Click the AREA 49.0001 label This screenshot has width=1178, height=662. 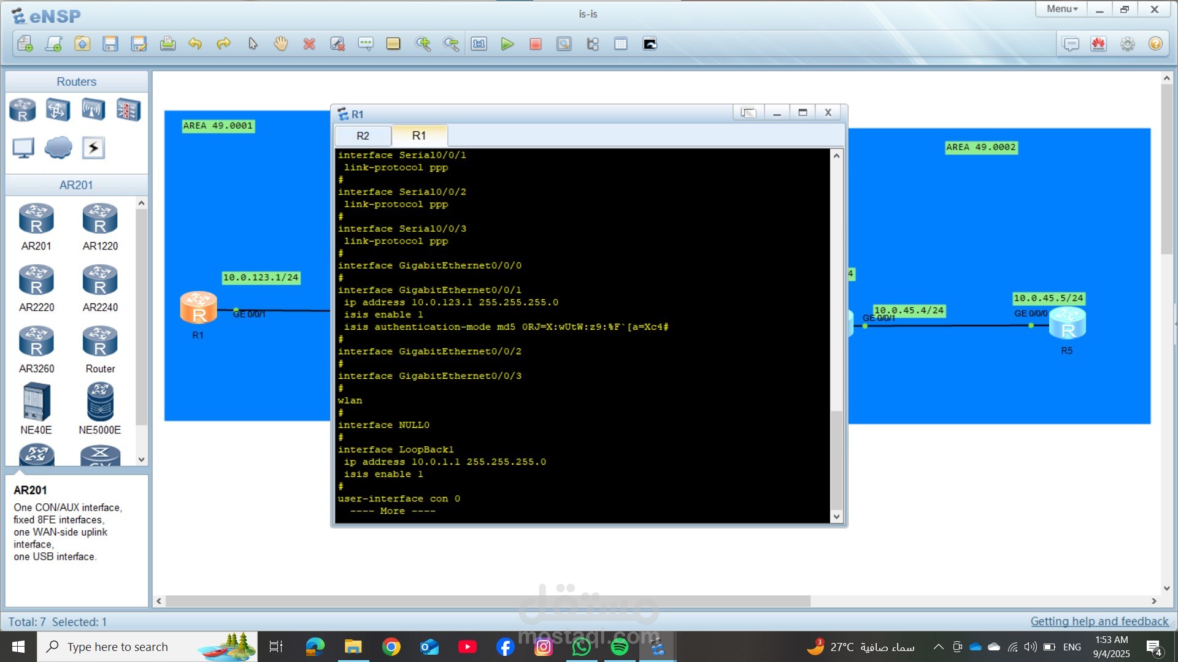[x=218, y=126]
